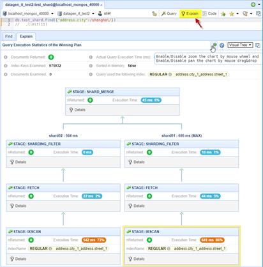The image size is (263, 267).
Task: Click the info icon beside Sorted in Memory
Action: (91, 66)
